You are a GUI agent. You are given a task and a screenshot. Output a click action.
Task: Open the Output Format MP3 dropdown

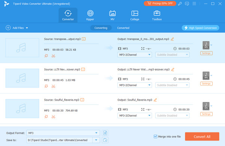pyautogui.click(x=63, y=133)
